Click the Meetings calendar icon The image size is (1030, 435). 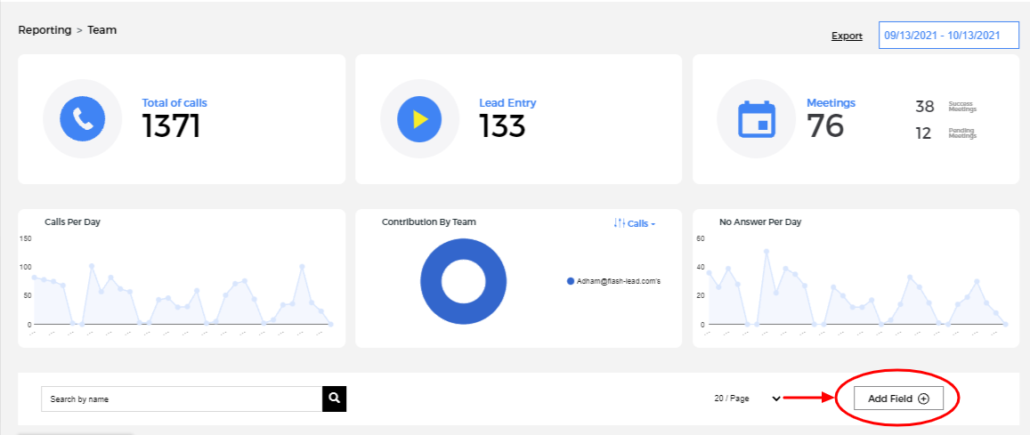point(757,118)
